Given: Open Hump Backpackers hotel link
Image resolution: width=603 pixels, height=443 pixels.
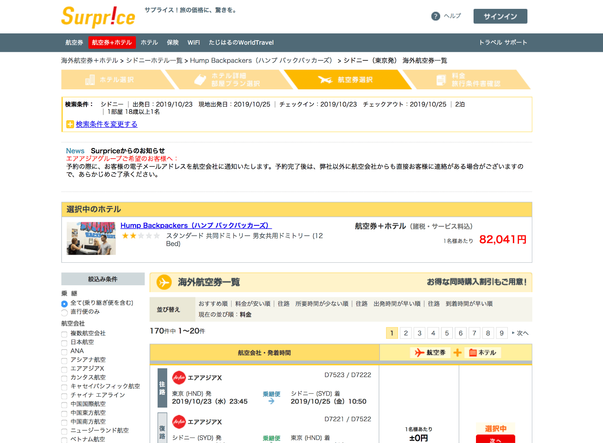Looking at the screenshot, I should [196, 226].
